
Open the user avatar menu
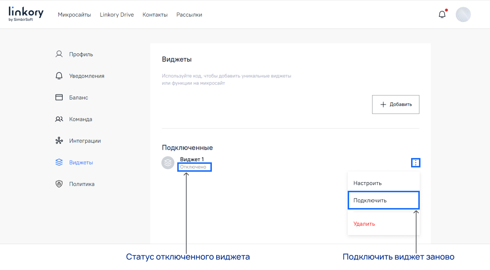point(463,14)
